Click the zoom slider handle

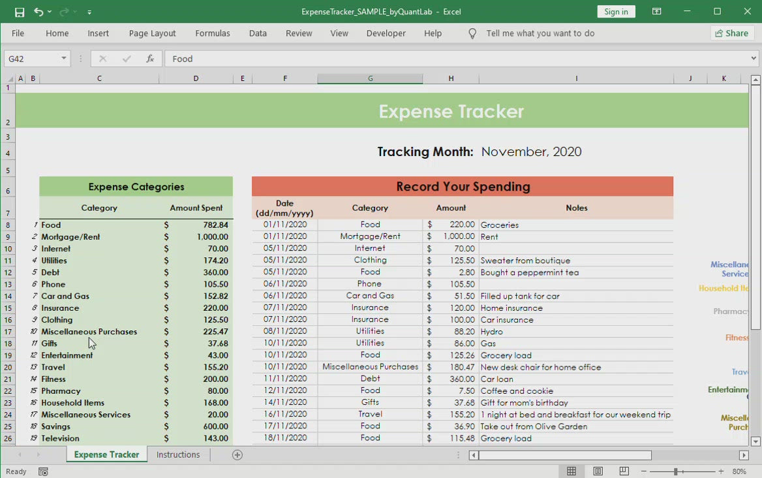(x=676, y=471)
